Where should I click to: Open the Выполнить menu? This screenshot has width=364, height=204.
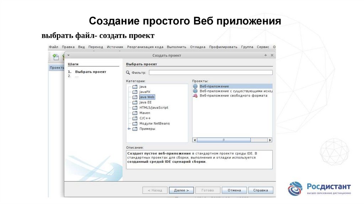pyautogui.click(x=176, y=47)
